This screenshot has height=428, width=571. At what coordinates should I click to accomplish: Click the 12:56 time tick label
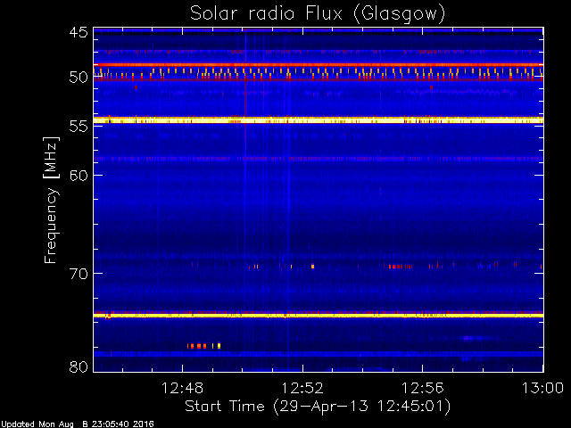[422, 388]
